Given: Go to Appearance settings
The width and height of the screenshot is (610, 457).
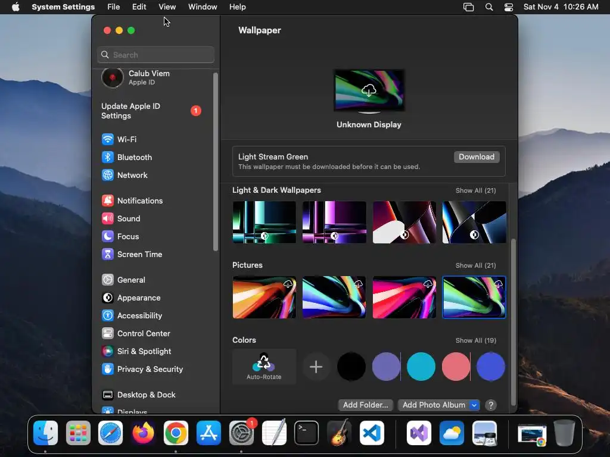Looking at the screenshot, I should point(131,298).
